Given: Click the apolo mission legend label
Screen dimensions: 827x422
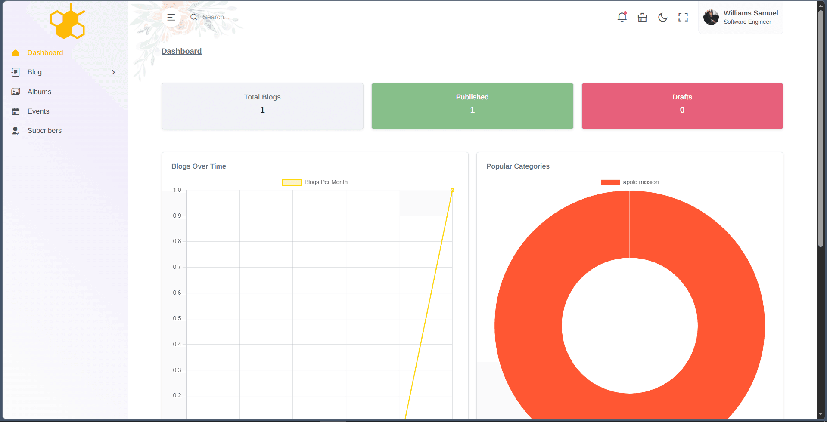Looking at the screenshot, I should 641,182.
